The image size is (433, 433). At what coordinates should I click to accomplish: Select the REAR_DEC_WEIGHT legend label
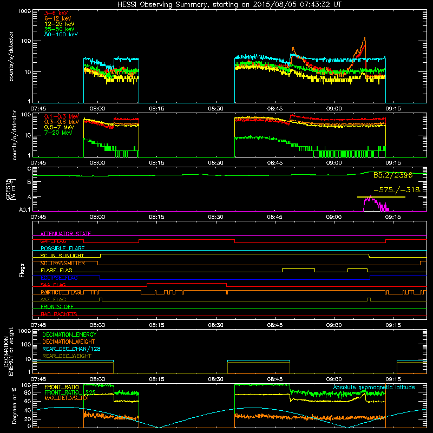point(67,356)
